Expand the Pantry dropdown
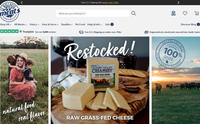Viewport: 200px width, 124px height. 34,24
